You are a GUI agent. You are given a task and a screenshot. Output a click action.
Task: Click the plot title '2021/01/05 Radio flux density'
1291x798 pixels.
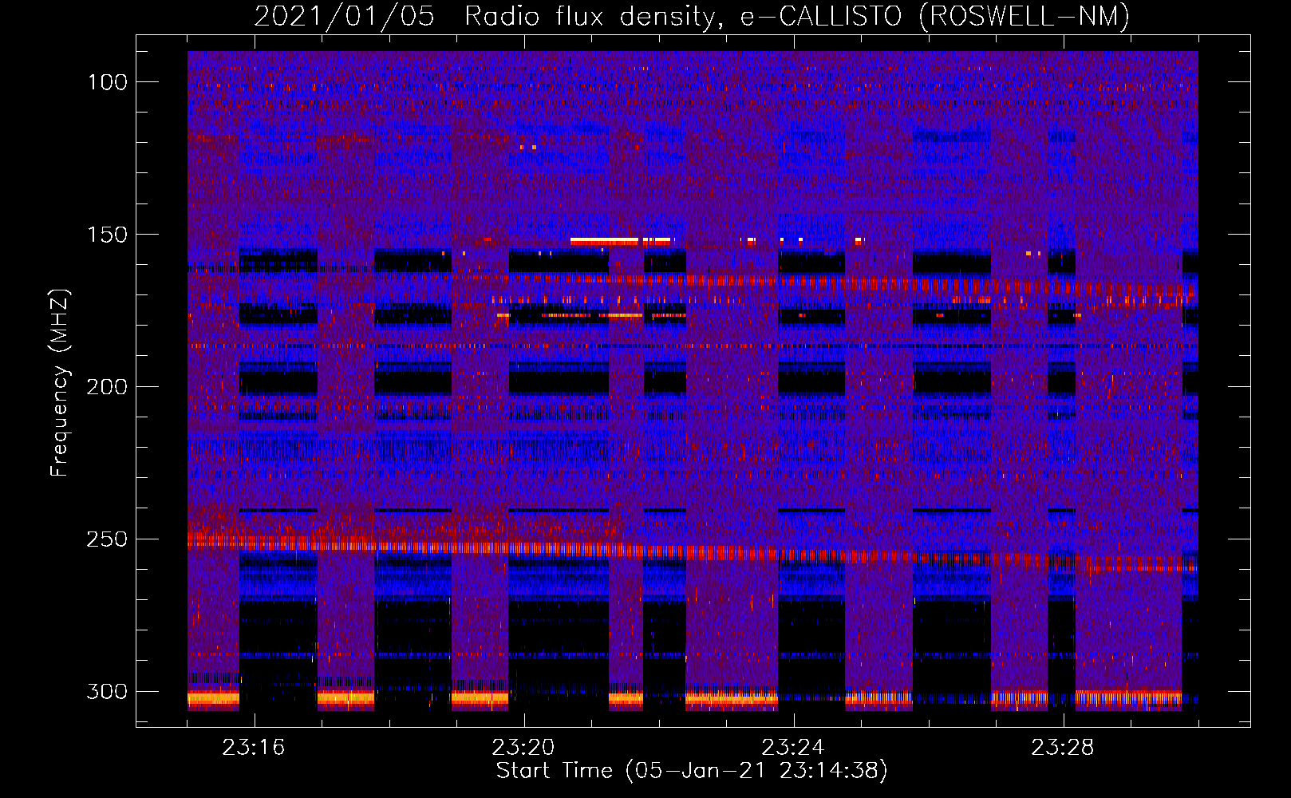484,16
